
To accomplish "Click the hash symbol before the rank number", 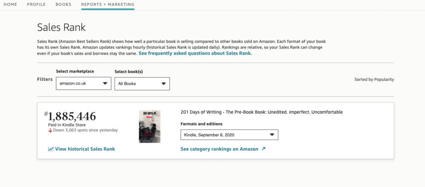I will (46, 114).
